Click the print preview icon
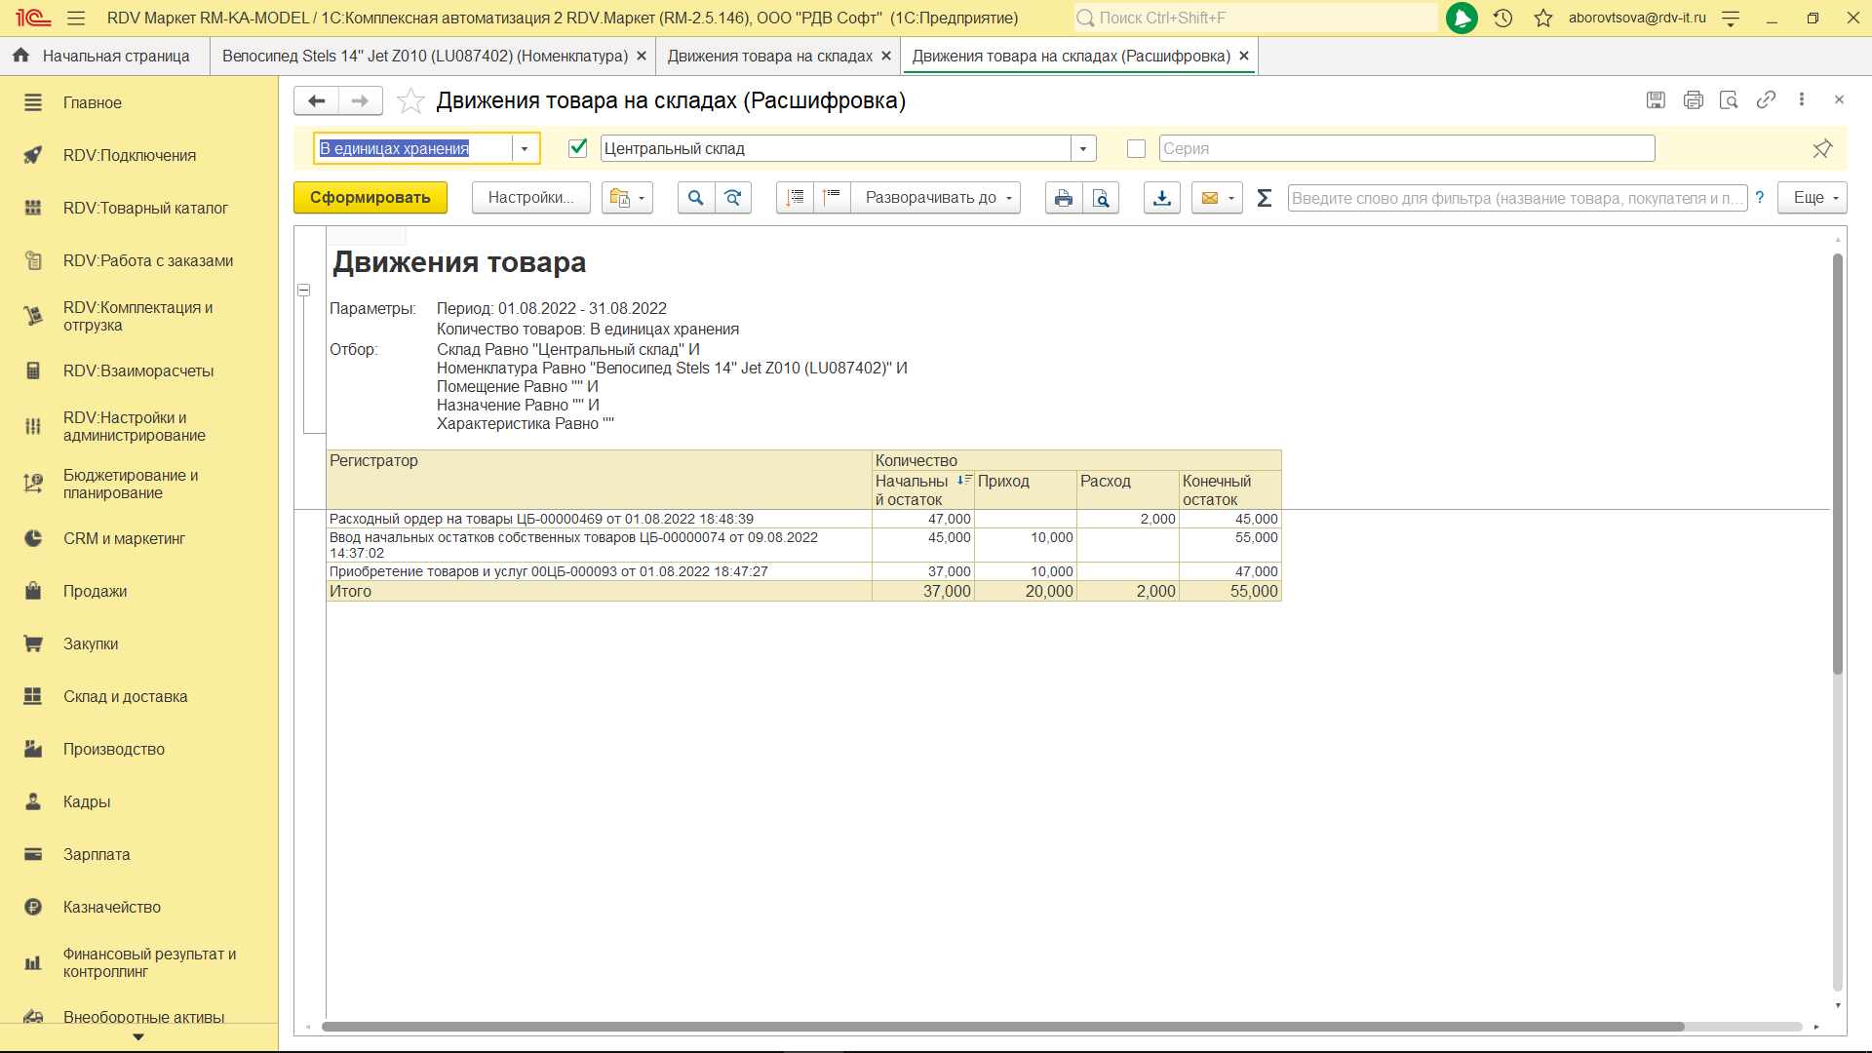The image size is (1872, 1053). 1101,198
